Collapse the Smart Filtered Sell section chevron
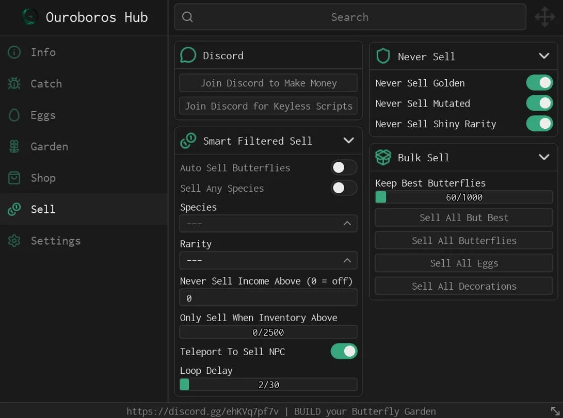The width and height of the screenshot is (563, 418). pyautogui.click(x=349, y=141)
